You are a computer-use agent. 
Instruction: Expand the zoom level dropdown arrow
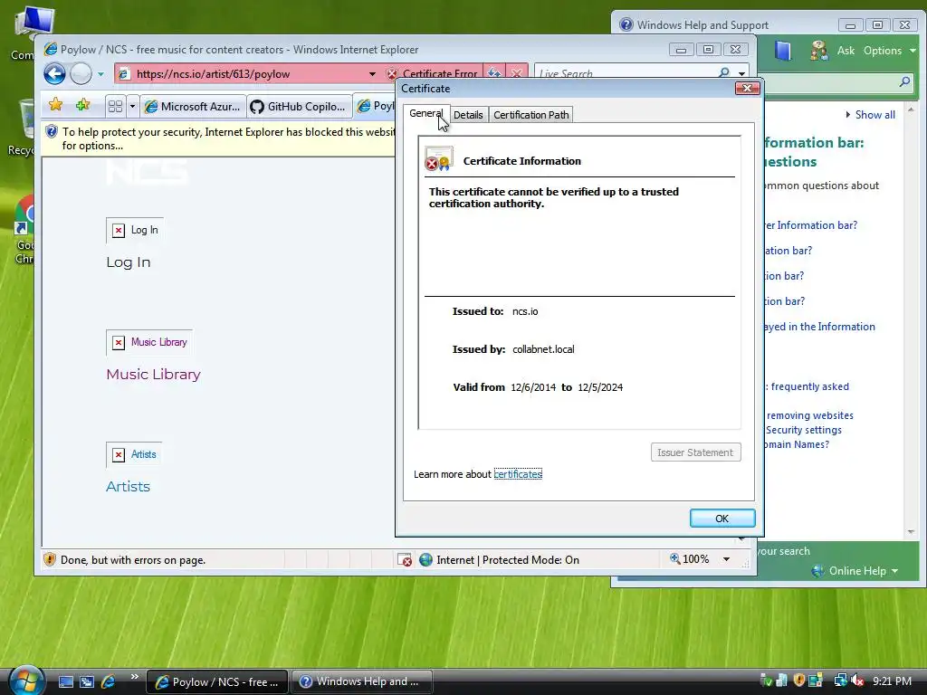pyautogui.click(x=727, y=559)
